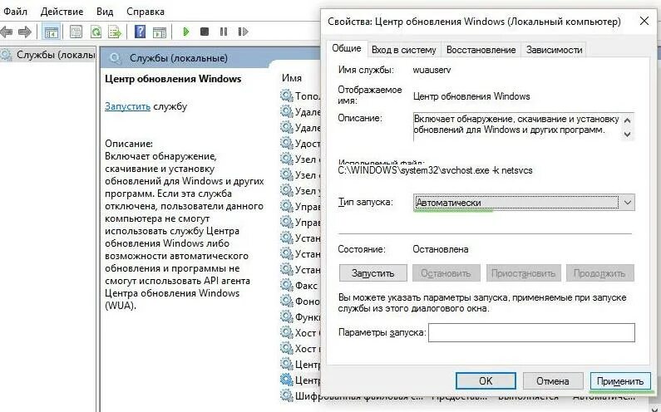The height and width of the screenshot is (412, 661).
Task: Stop the service with the square toolbar icon
Action: (x=205, y=32)
